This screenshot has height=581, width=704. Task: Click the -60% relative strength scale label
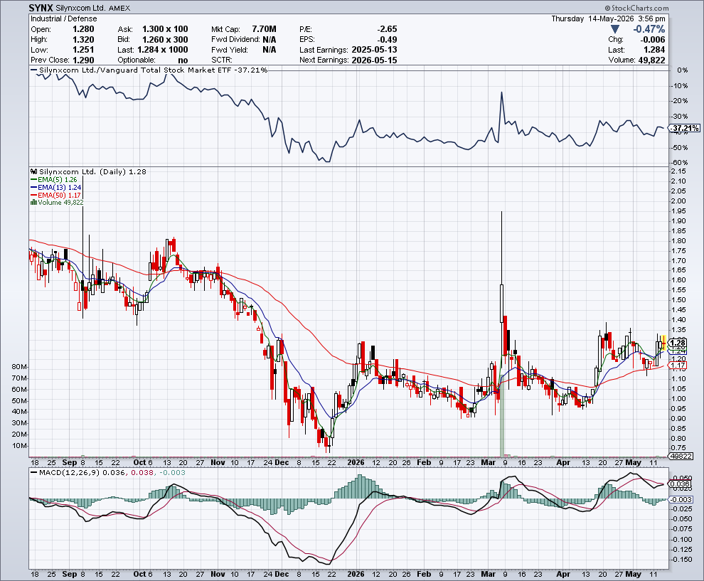pyautogui.click(x=679, y=163)
